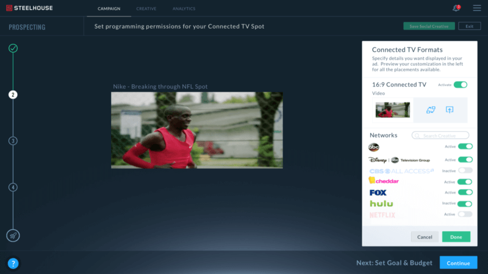Go to step 3 marker
This screenshot has width=488, height=274.
point(13,141)
